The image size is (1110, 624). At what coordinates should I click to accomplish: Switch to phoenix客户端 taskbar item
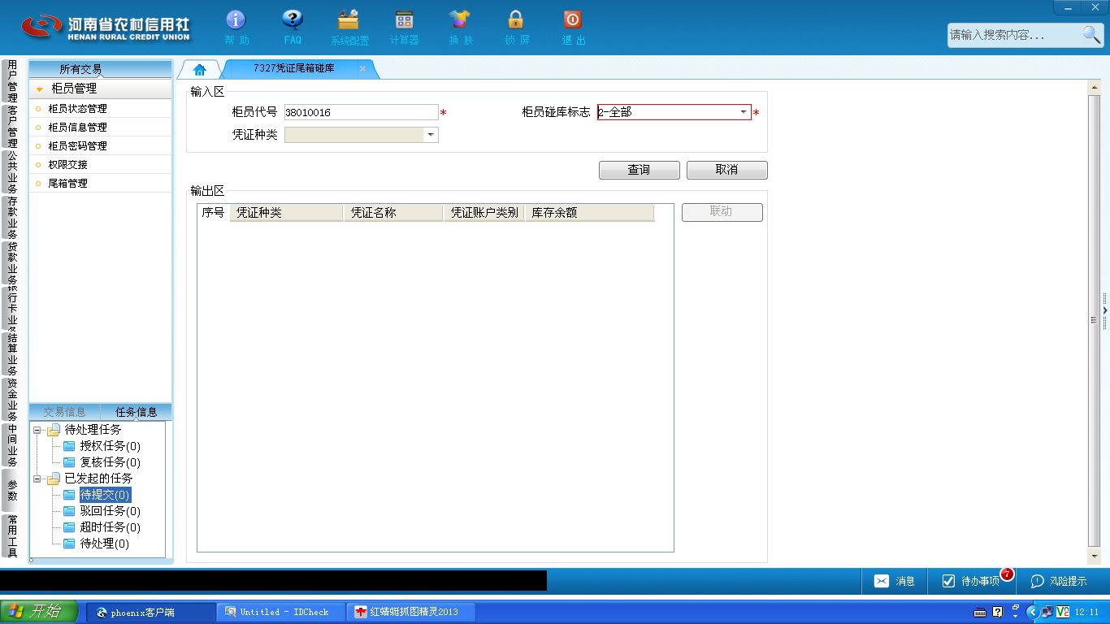click(x=151, y=612)
